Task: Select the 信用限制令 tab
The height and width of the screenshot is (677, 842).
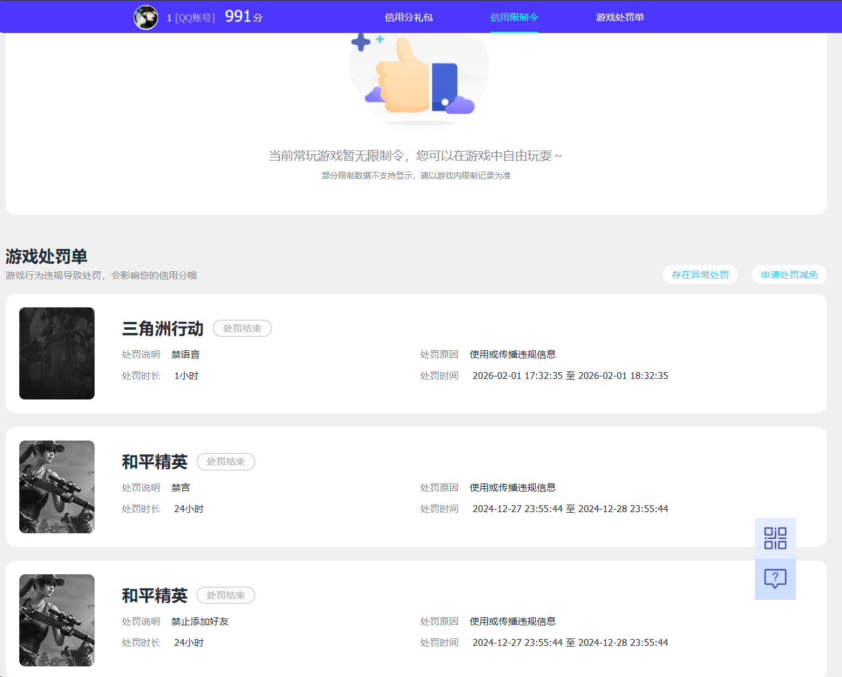Action: coord(513,17)
